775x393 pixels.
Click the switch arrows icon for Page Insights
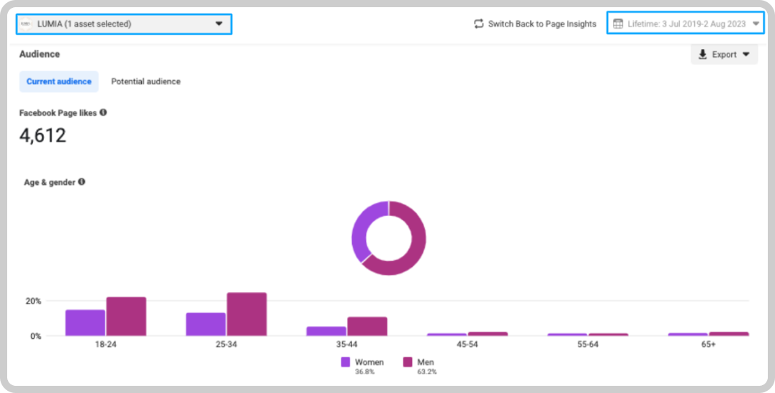click(x=478, y=24)
